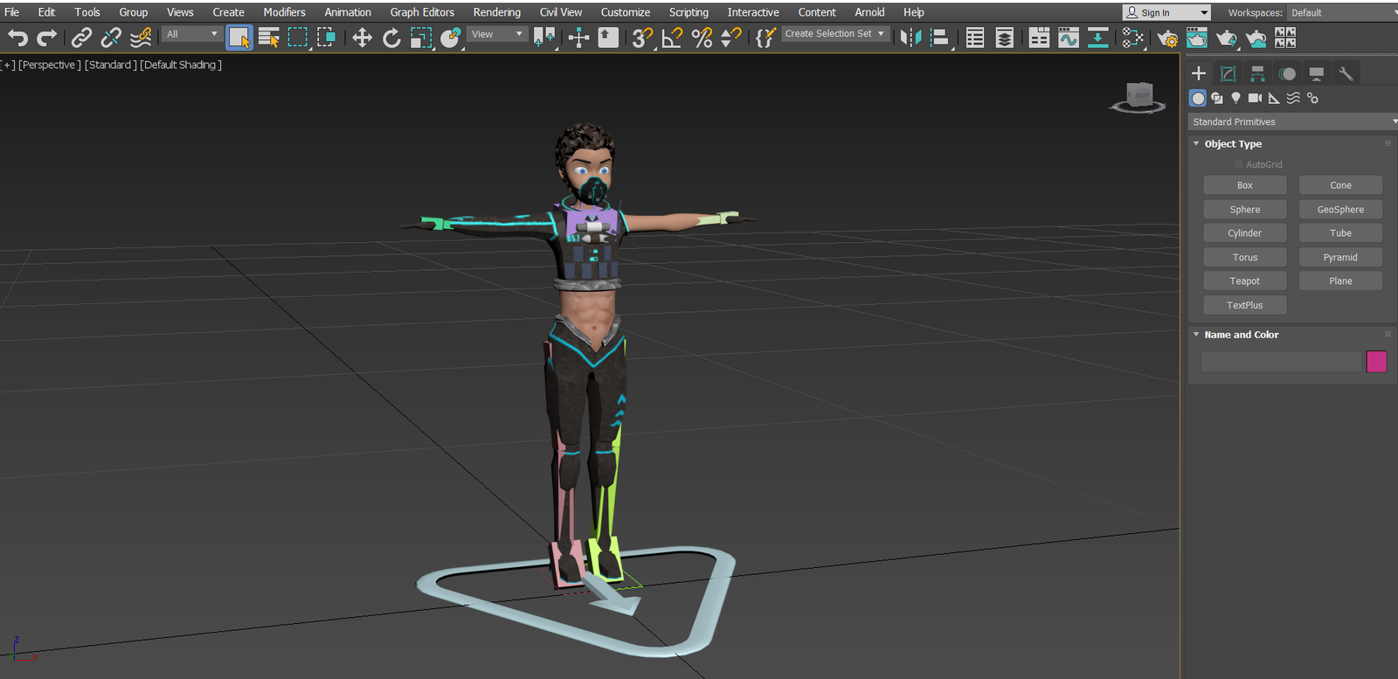Click the Undo arrow icon
The image size is (1398, 679).
point(17,38)
